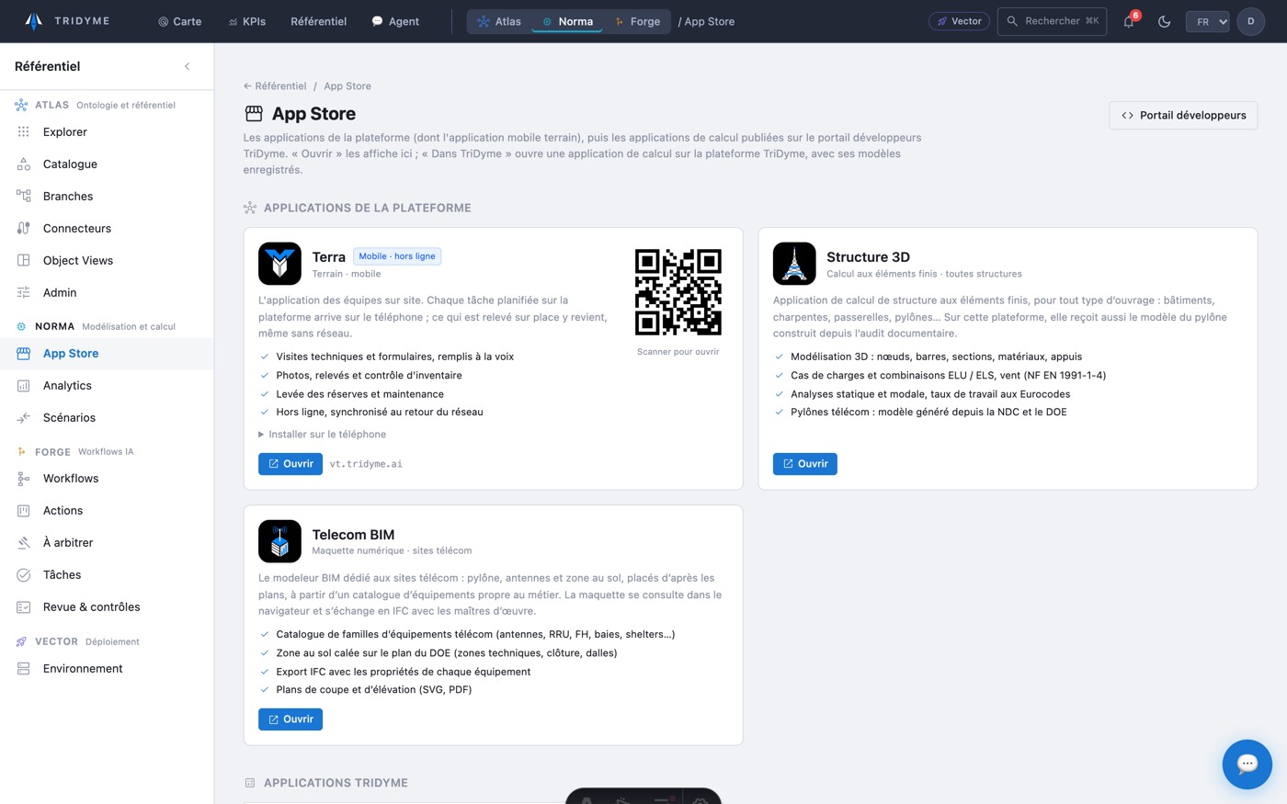Click the App Store header shop icon
Screen dimensions: 1287x804
[254, 114]
